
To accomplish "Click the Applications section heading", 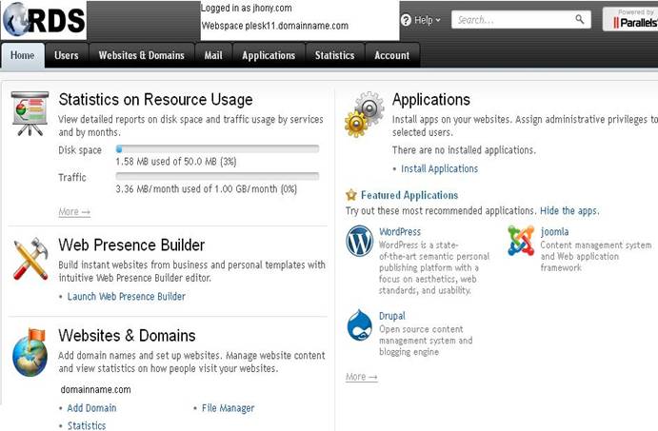I will [431, 100].
